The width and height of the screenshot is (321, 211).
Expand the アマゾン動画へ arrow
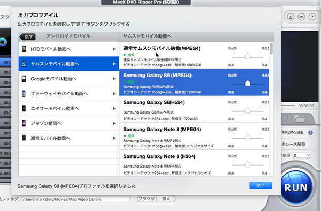(114, 123)
